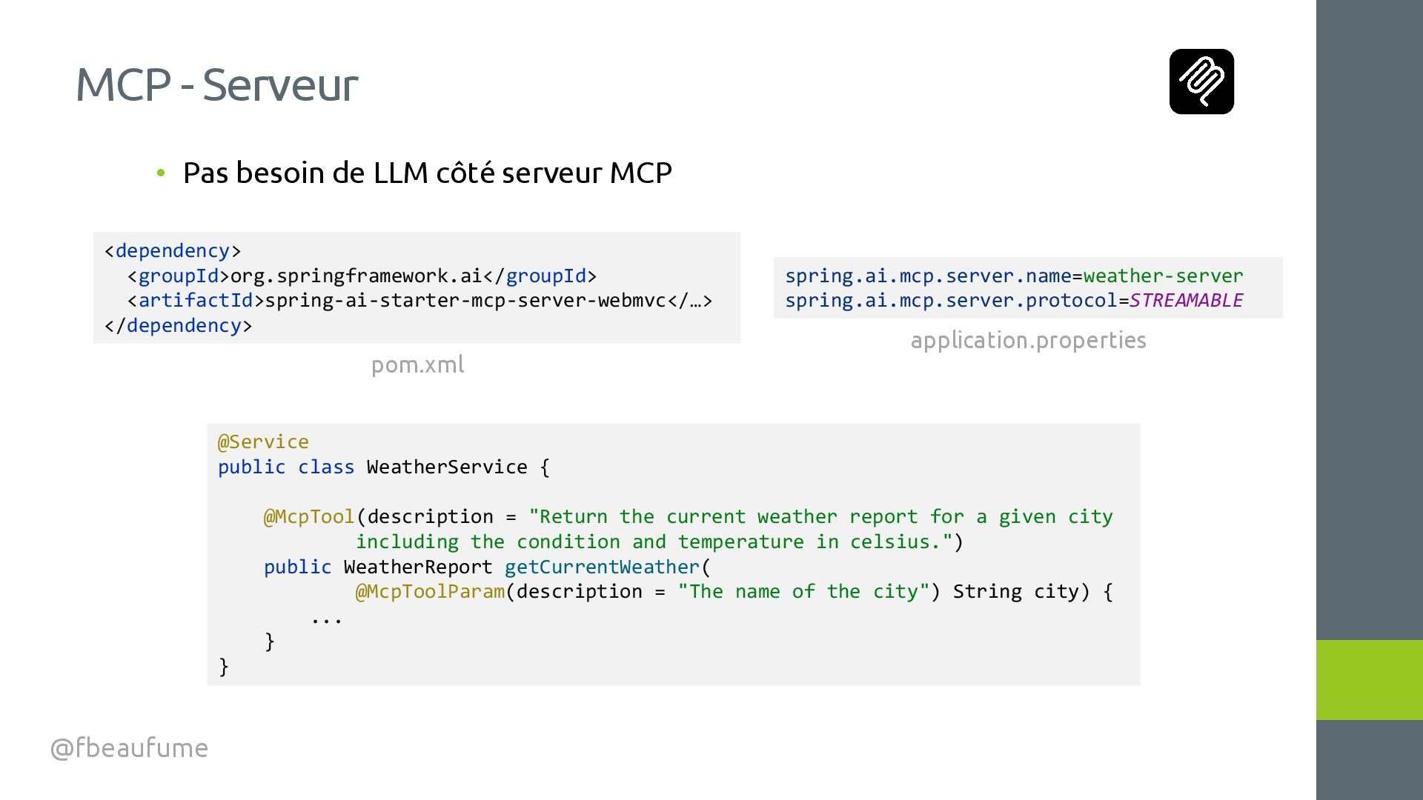The image size is (1423, 800).
Task: Click the MCP logo icon
Action: coord(1201,81)
